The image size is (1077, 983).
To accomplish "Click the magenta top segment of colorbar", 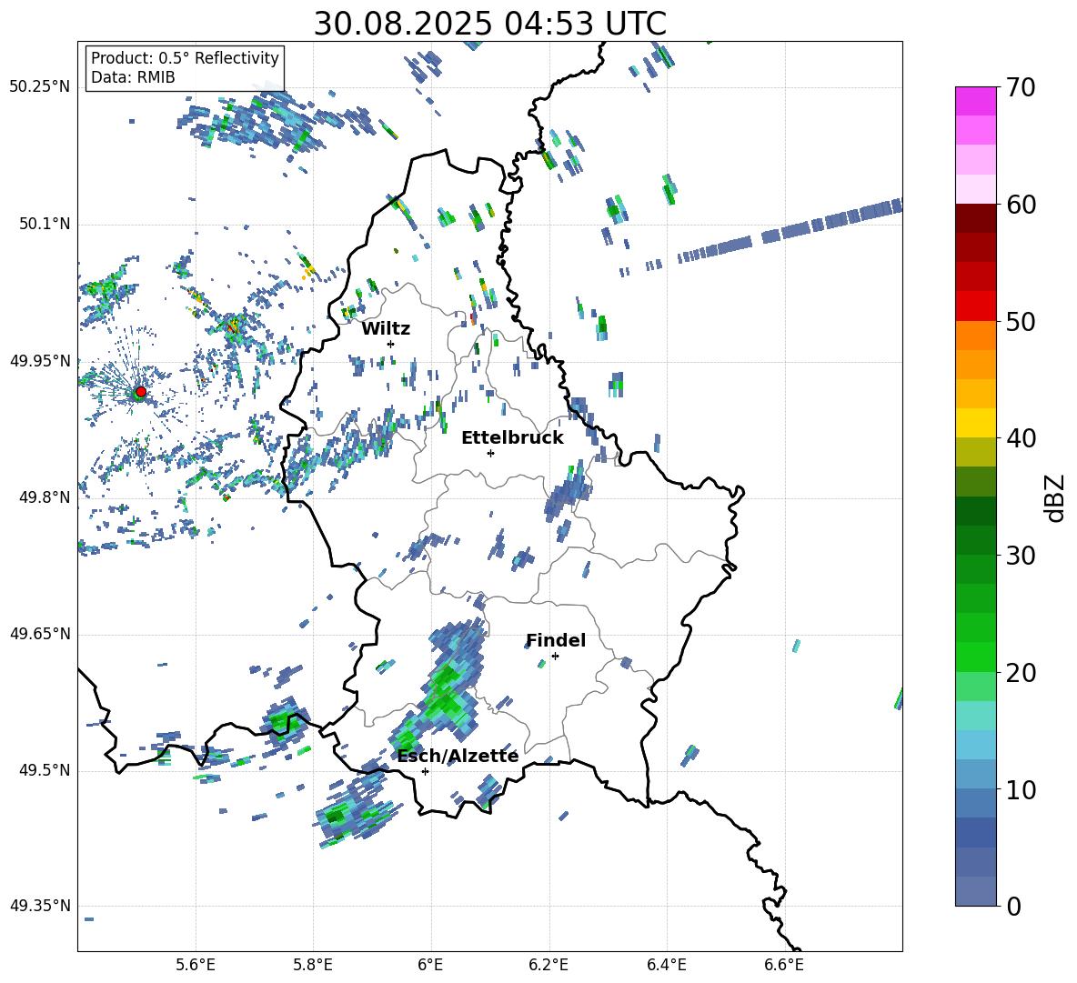I will coord(975,102).
